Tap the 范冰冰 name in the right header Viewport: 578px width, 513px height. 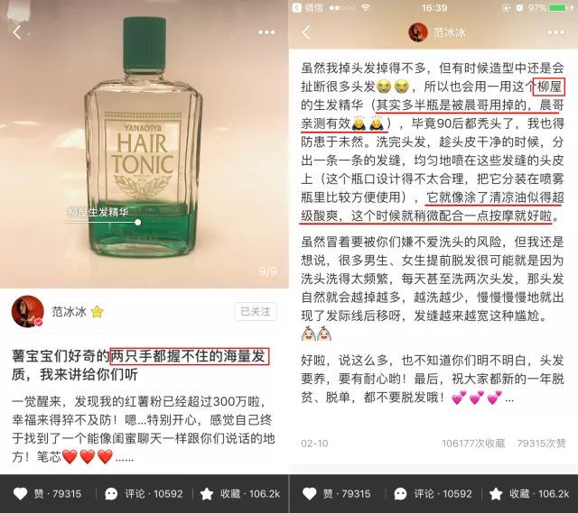(450, 32)
